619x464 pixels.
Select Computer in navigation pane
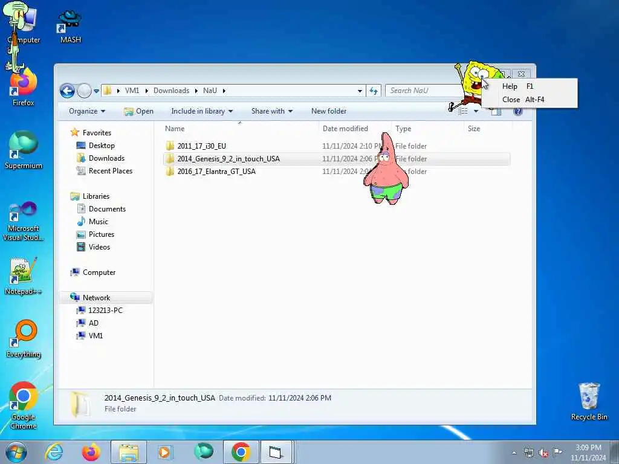pyautogui.click(x=99, y=272)
